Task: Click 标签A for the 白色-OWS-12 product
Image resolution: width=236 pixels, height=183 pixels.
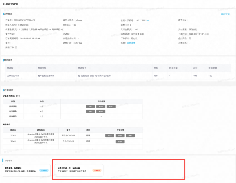Action: [x=120, y=142]
